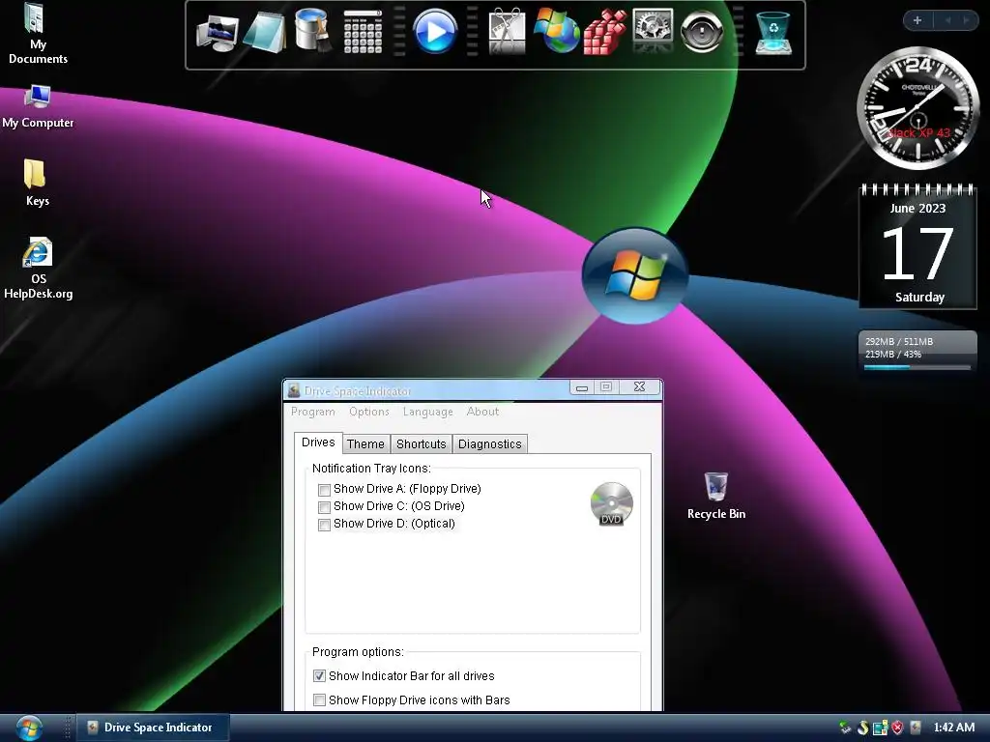990x742 pixels.
Task: Click the plus button in sidebar header
Action: (x=917, y=20)
